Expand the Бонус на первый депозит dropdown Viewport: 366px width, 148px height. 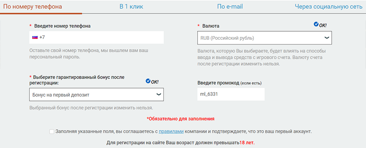(96, 94)
